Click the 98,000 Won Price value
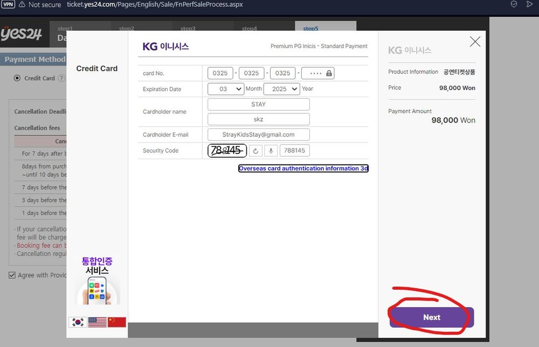This screenshot has height=347, width=539. click(x=457, y=88)
